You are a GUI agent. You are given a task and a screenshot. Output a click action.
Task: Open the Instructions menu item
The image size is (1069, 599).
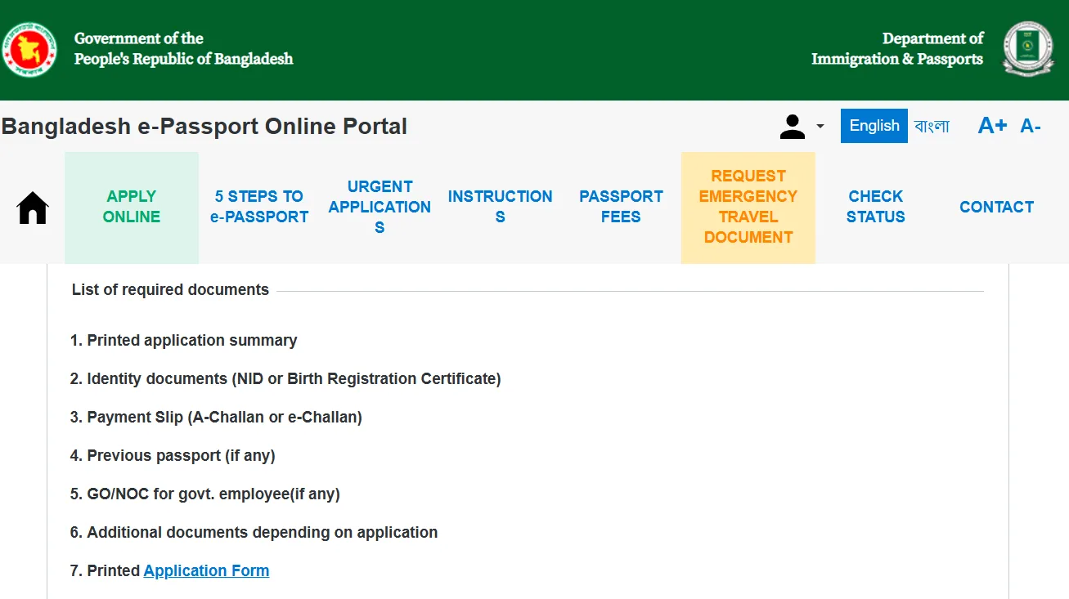[x=500, y=207]
